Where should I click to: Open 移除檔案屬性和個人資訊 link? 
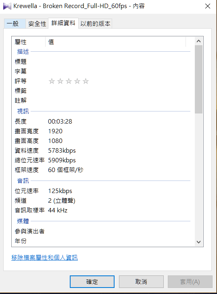click(x=44, y=257)
